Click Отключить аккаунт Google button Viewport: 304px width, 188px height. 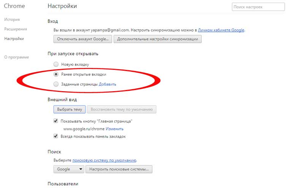click(83, 39)
